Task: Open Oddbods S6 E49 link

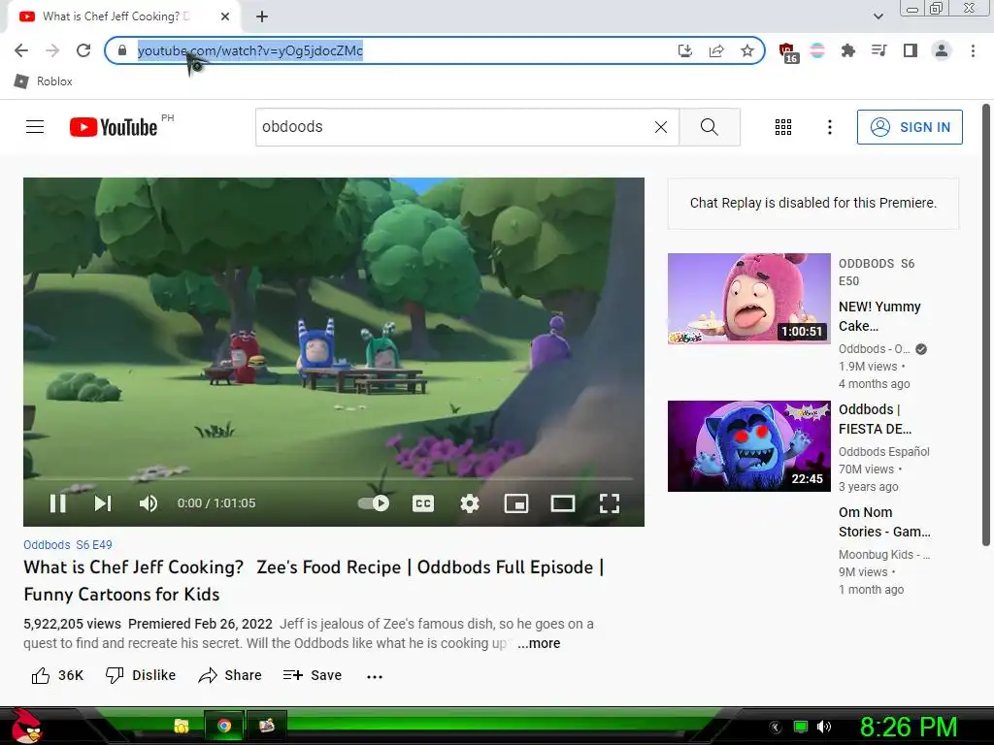Action: [68, 545]
